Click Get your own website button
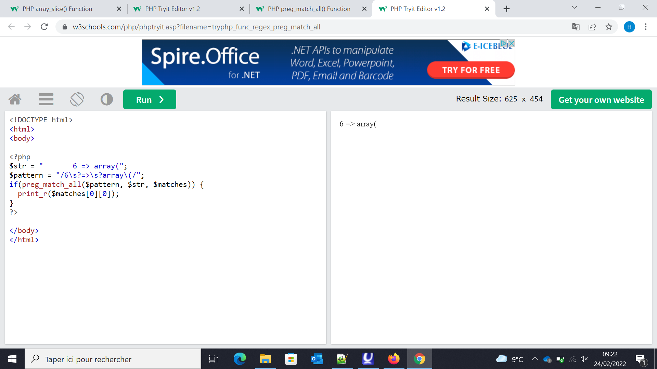657x369 pixels. 601,99
